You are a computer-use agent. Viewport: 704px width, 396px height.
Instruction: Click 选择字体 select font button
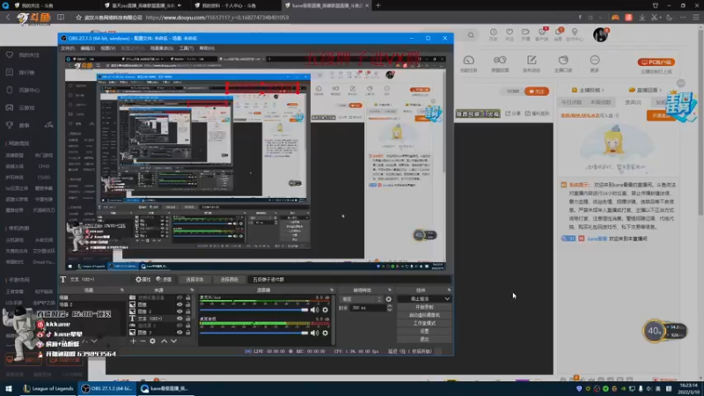click(194, 279)
